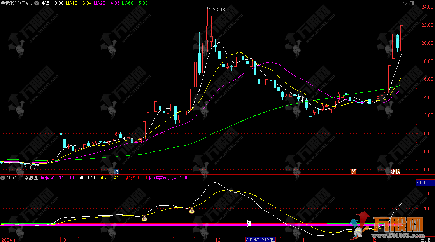Click month 2 on the time axis
The image size is (435, 242).
pyautogui.click(x=375, y=240)
